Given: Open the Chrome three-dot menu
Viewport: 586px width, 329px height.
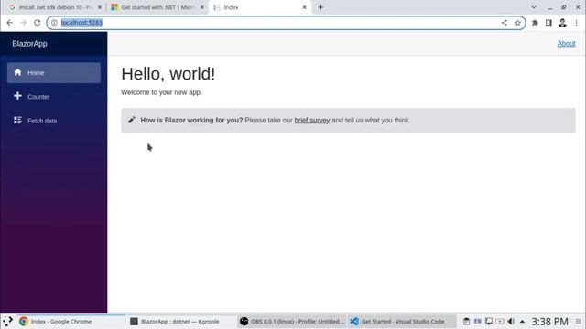Looking at the screenshot, I should tap(577, 23).
